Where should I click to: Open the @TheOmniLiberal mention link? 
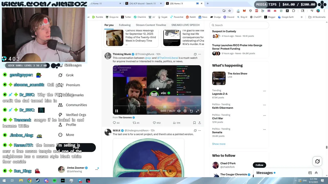(x=168, y=58)
